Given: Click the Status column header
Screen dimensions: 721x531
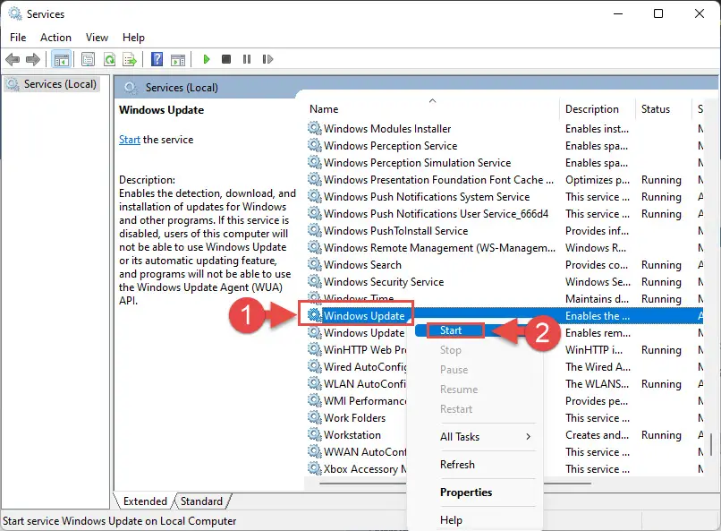Looking at the screenshot, I should (656, 109).
